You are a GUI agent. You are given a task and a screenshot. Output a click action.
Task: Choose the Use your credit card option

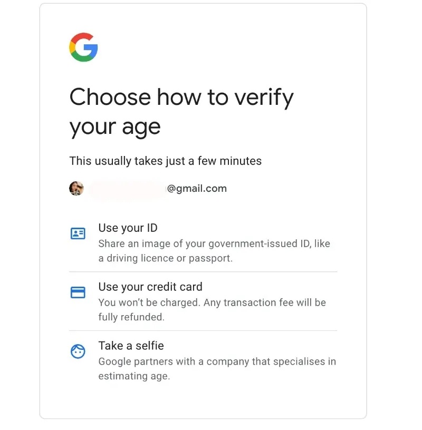(150, 287)
